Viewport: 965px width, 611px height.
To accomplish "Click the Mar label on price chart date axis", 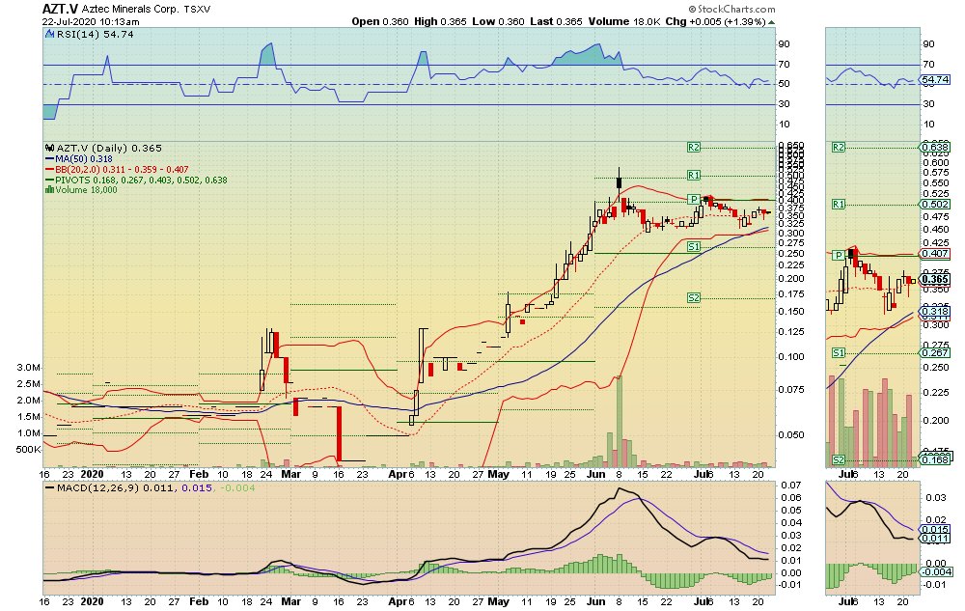I will click(290, 474).
